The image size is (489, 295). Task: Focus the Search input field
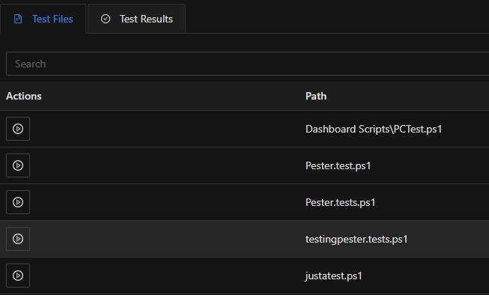(x=248, y=64)
